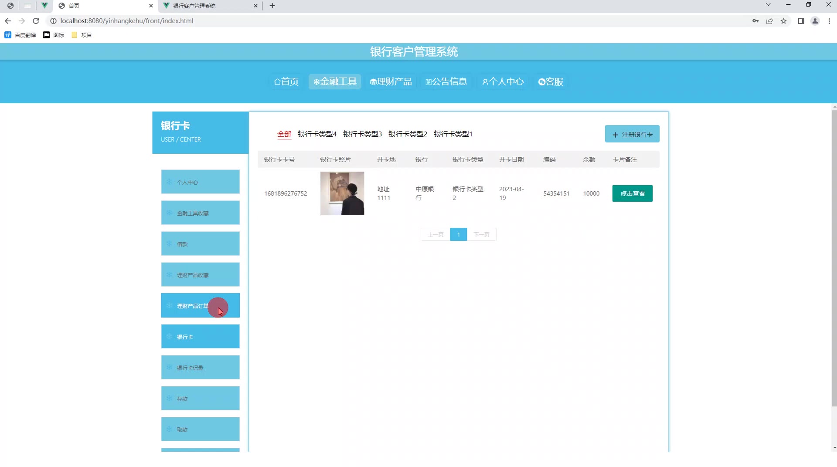Filter by 银行卡类型3
The width and height of the screenshot is (837, 467).
click(362, 134)
